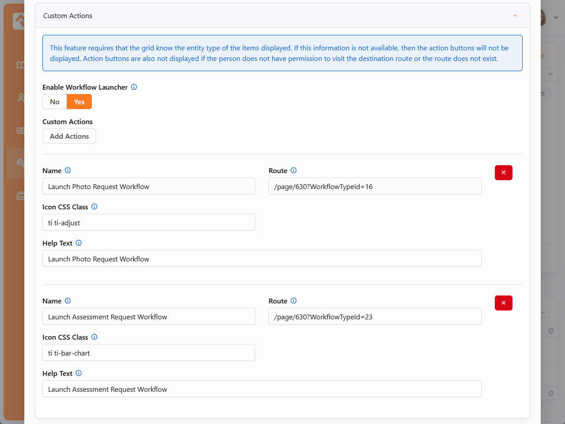Image resolution: width=565 pixels, height=424 pixels.
Task: Delete the Launch Photo Request Workflow action
Action: click(503, 173)
